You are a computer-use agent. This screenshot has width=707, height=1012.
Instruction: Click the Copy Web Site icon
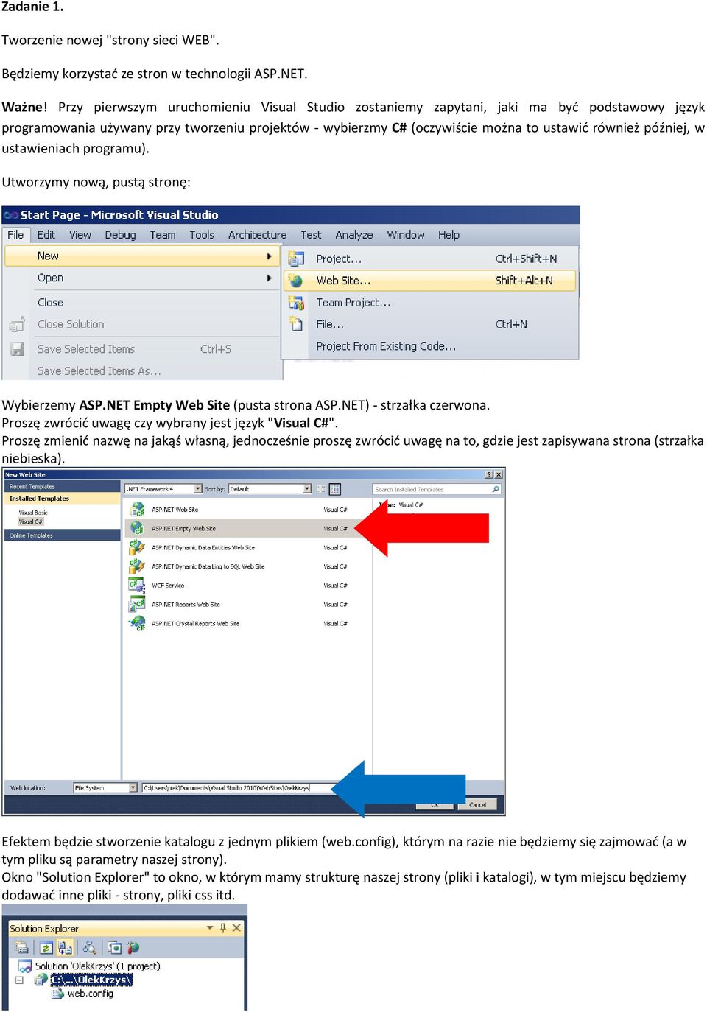115,947
